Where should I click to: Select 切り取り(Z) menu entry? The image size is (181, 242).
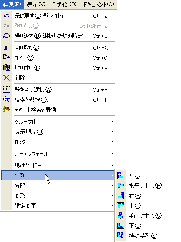click(x=59, y=47)
